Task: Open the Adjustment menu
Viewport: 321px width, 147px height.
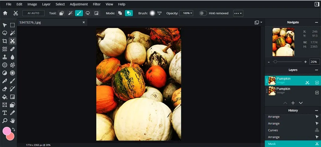Action: pos(79,4)
